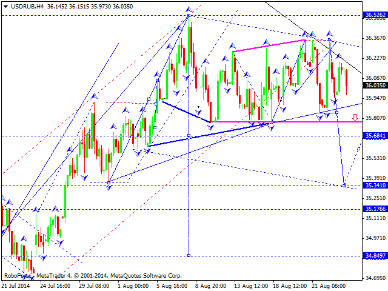Select the 21 Aug 08:00 time label

click(x=329, y=286)
